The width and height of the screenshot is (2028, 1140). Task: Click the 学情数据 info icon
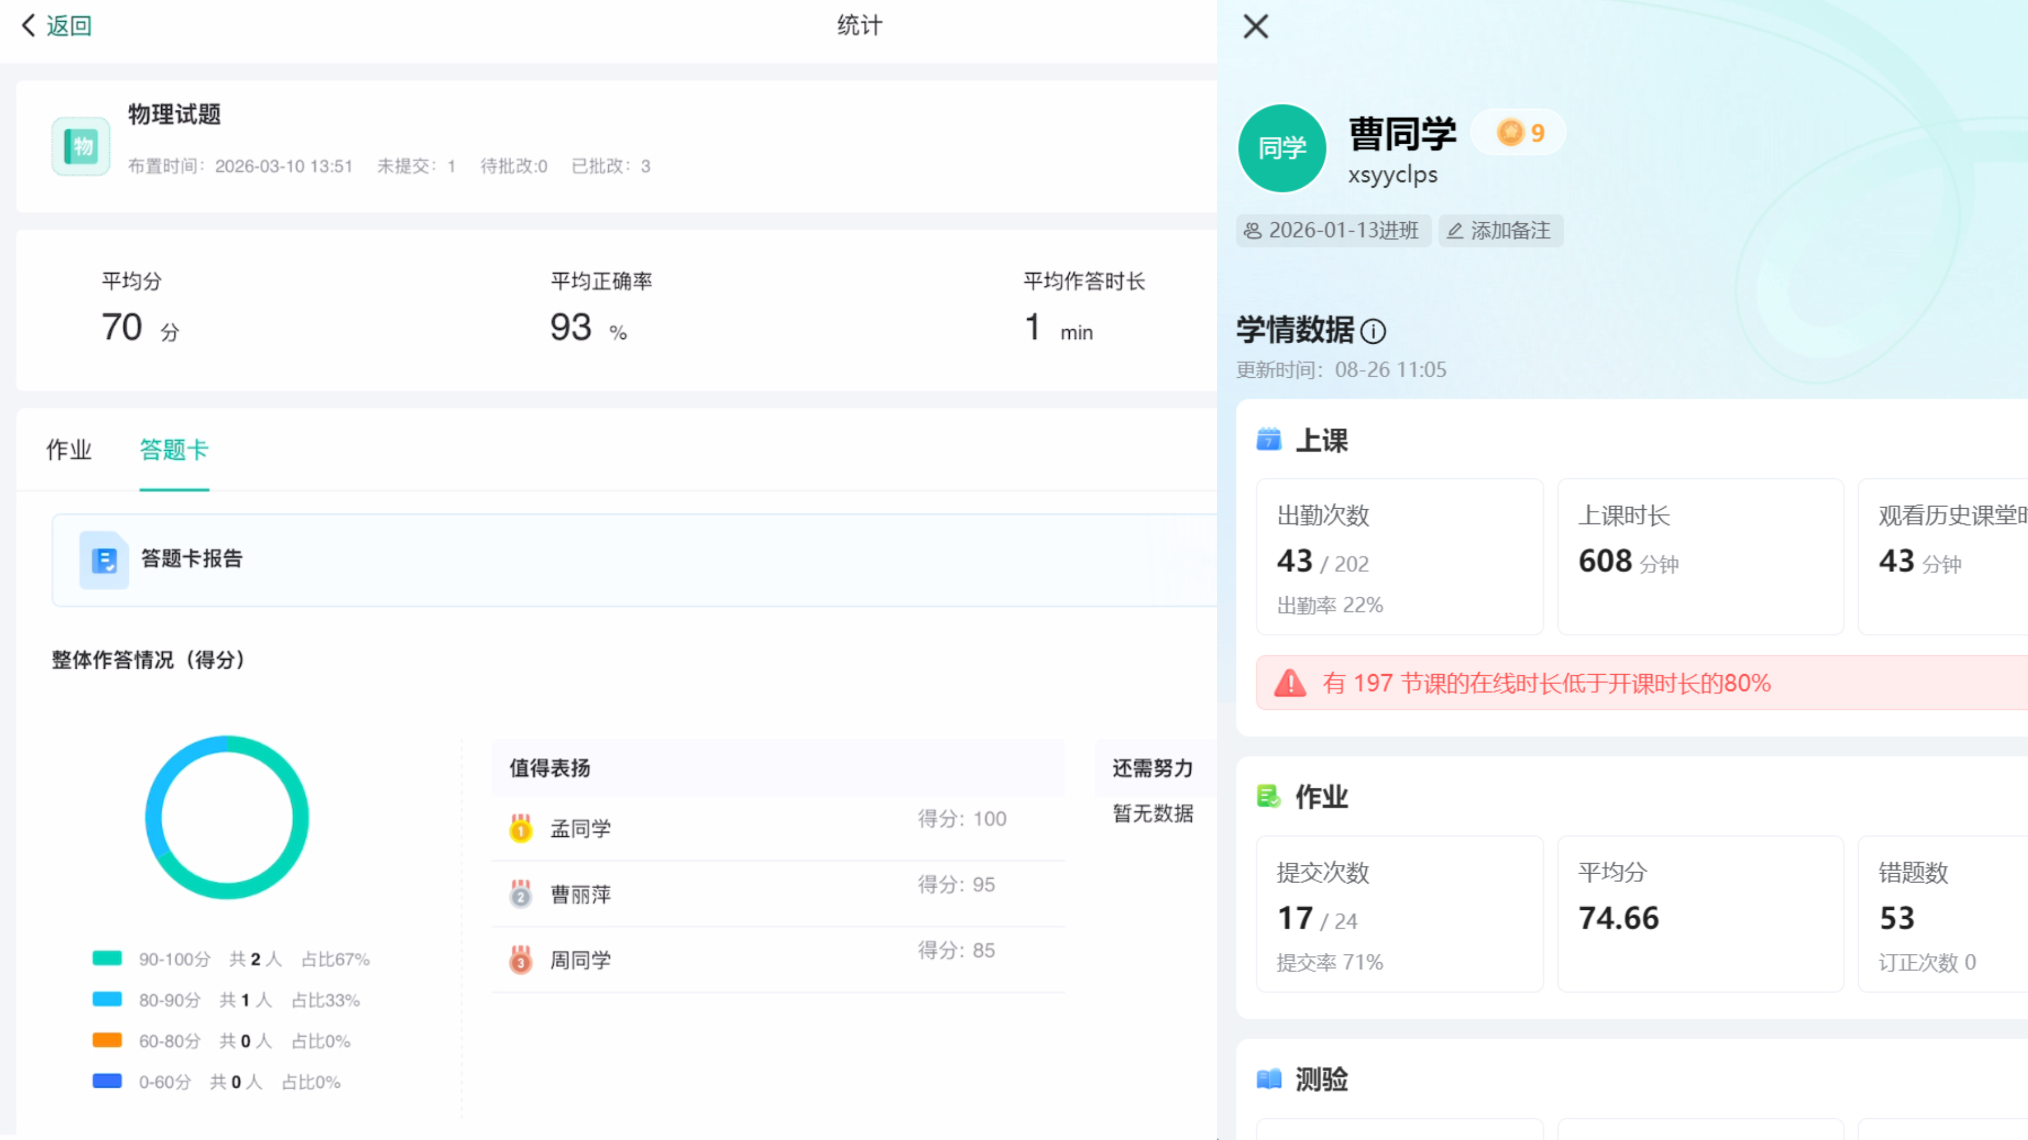pyautogui.click(x=1373, y=331)
